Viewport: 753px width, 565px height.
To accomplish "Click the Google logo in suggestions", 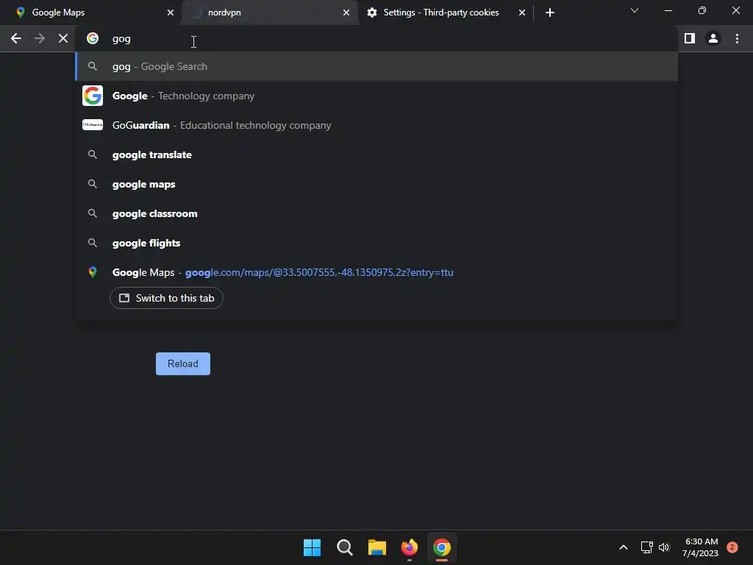I will click(x=93, y=96).
